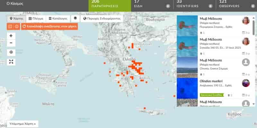Viewport: 257px width, 128px height.
Task: Click the locate-me target icon
Action: (11, 52)
